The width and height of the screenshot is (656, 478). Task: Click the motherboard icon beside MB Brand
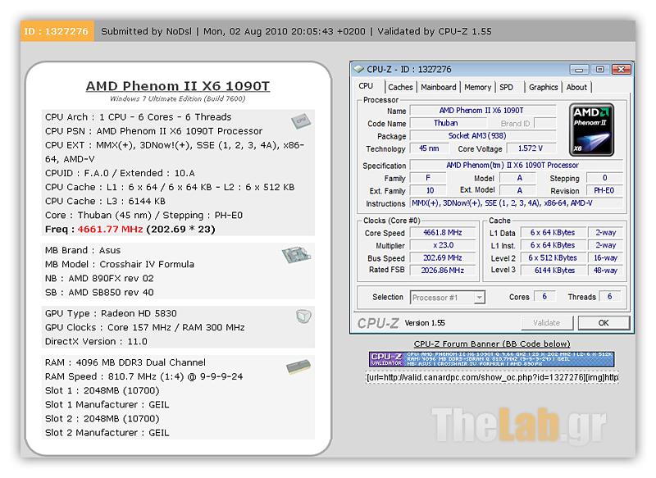tap(296, 254)
